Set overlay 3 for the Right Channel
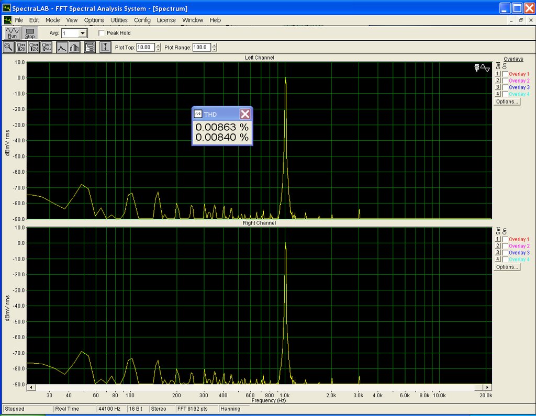The image size is (536, 416). (x=498, y=253)
